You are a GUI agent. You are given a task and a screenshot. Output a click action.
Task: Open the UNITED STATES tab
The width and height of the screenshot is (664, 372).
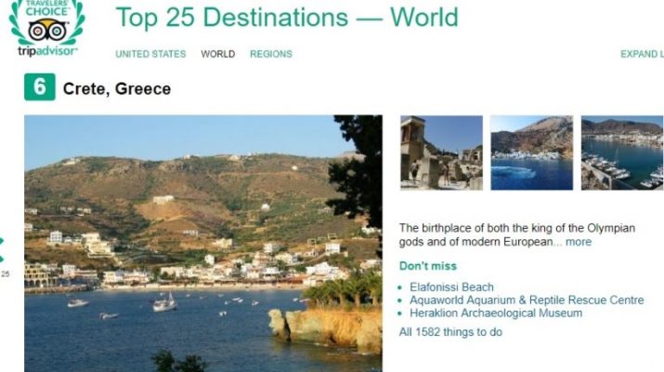tap(150, 54)
